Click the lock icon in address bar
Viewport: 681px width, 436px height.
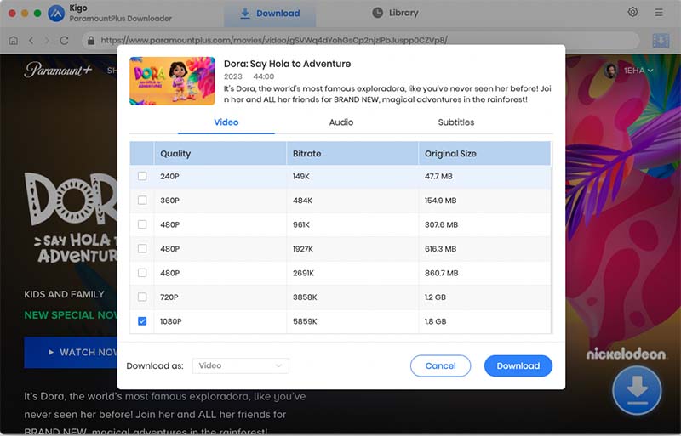(91, 40)
